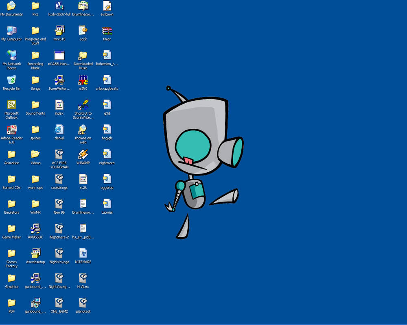Click the Songs folder
The width and height of the screenshot is (407, 325).
(35, 83)
